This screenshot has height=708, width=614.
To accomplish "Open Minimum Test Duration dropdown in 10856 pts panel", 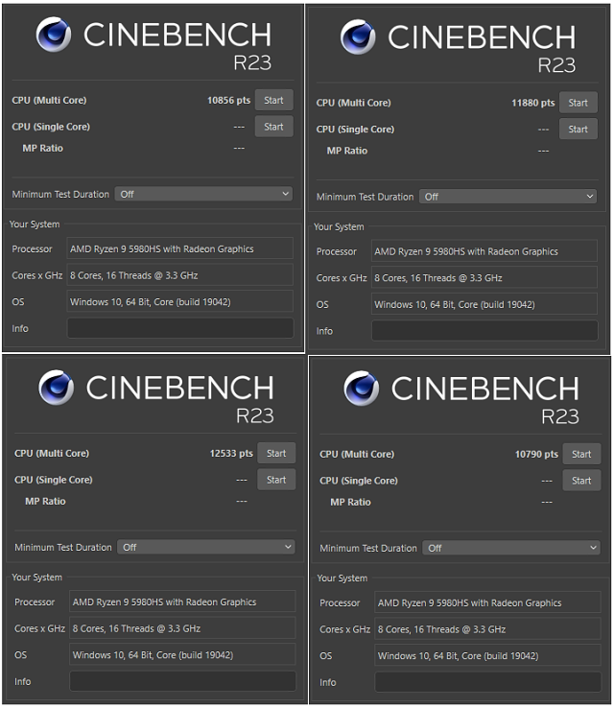I will click(203, 194).
